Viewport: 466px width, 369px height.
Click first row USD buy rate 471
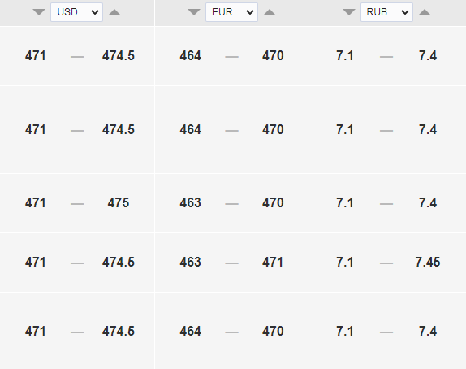(36, 55)
